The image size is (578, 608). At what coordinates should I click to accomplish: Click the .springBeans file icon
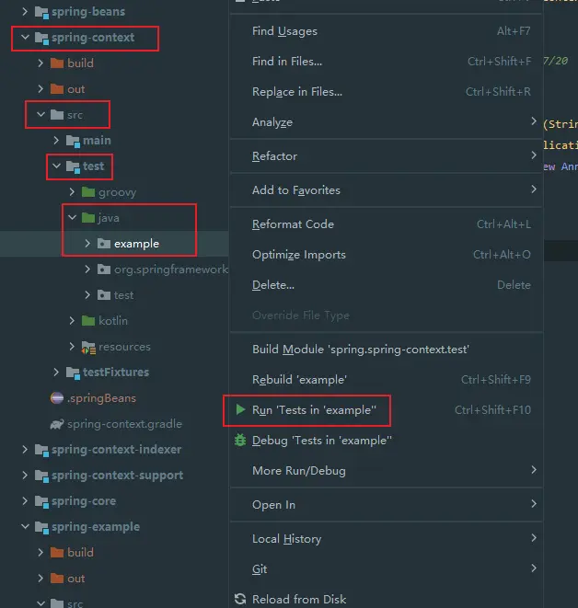point(56,398)
